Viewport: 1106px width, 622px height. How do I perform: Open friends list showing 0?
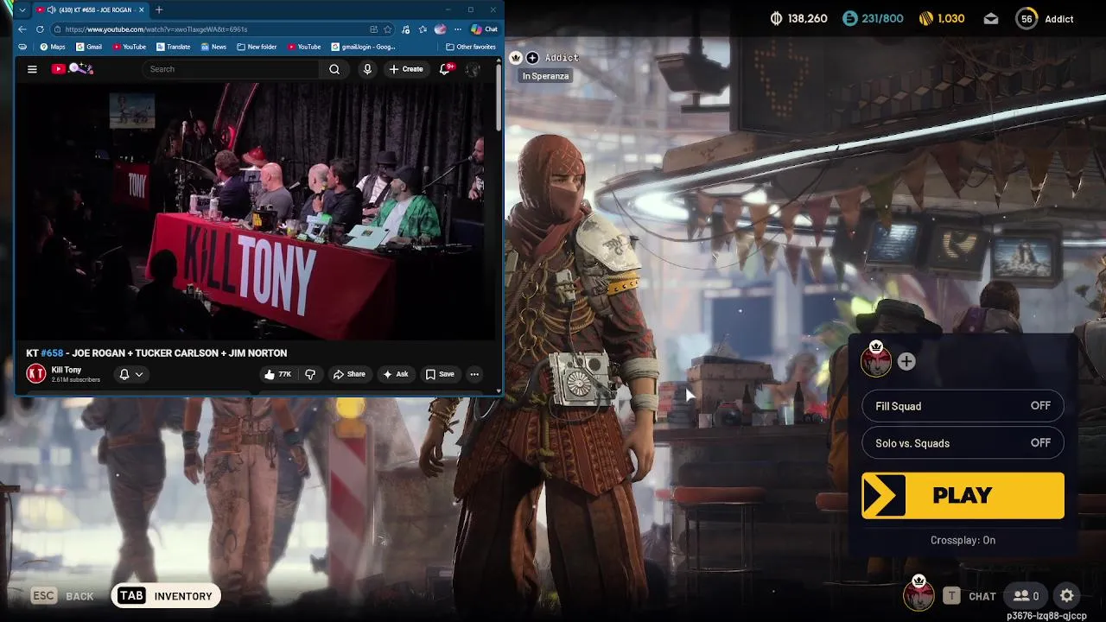[x=1027, y=596]
